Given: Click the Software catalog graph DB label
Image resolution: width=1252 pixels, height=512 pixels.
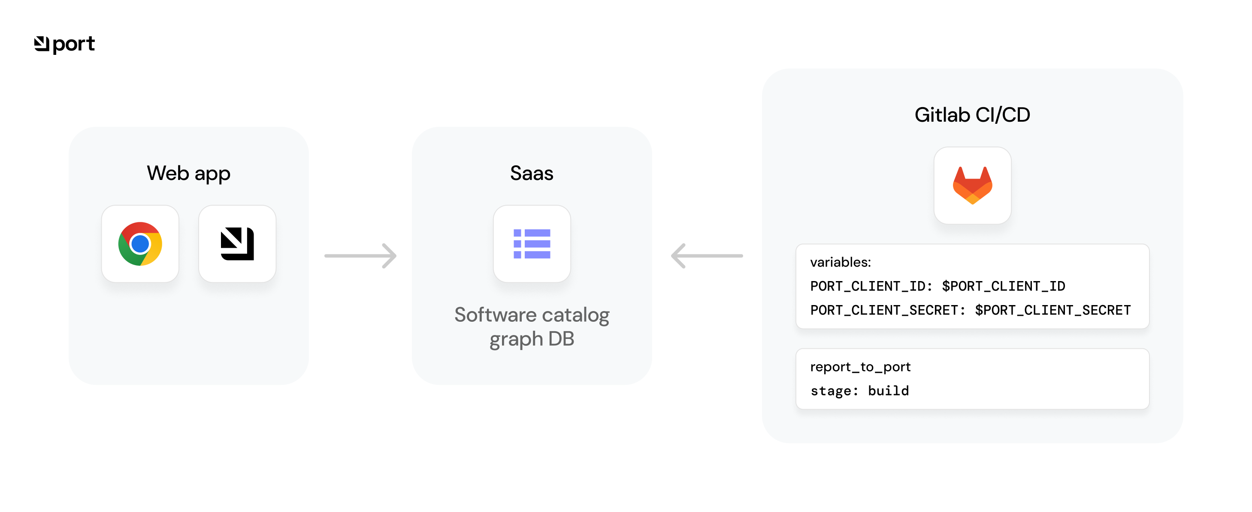Looking at the screenshot, I should (532, 326).
